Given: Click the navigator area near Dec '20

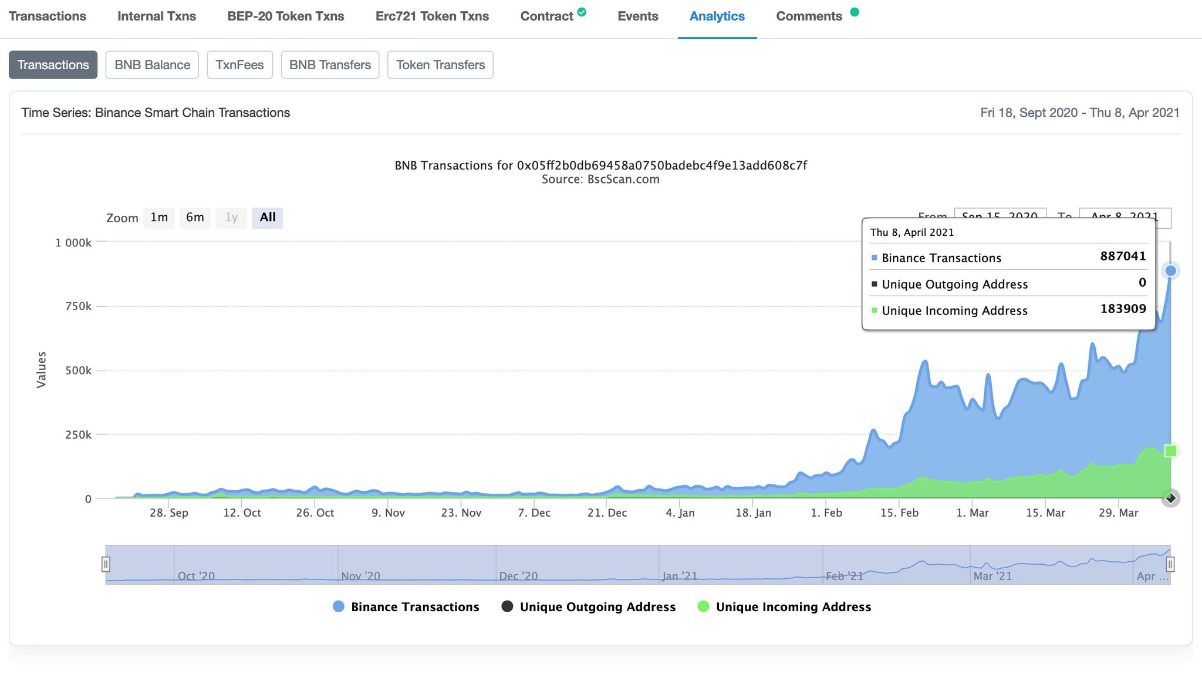Looking at the screenshot, I should [x=518, y=576].
